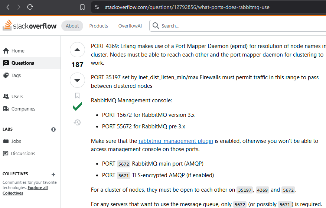
Task: Reload the page in the browser
Action: point(30,7)
